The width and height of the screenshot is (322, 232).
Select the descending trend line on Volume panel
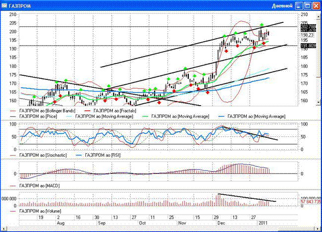[247, 198]
